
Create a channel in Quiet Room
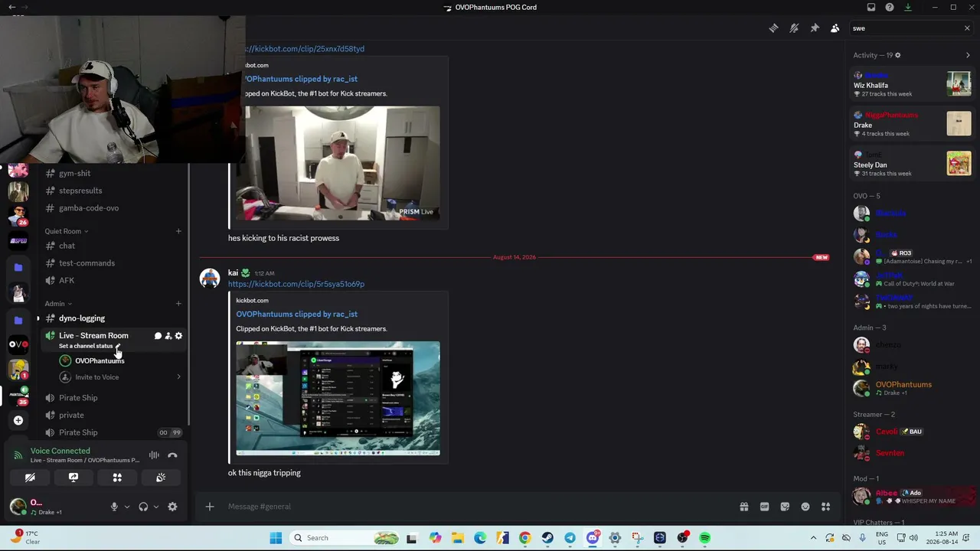tap(178, 231)
